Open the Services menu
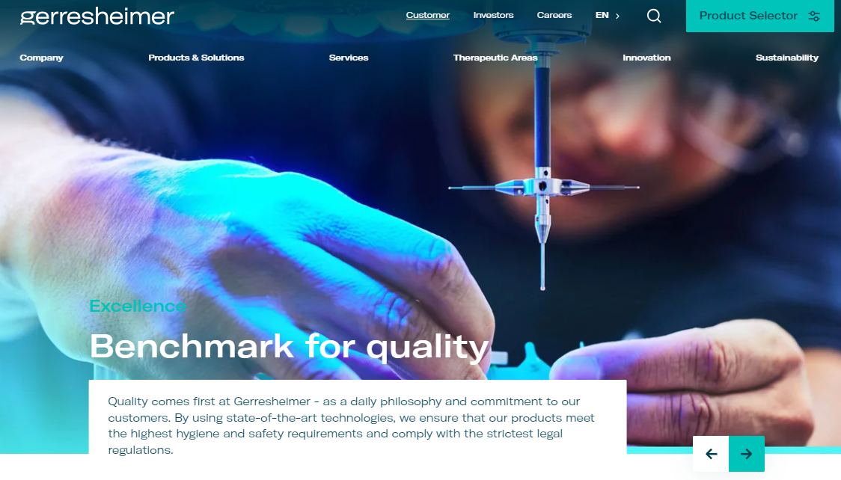Viewport: 841px width, 480px height. coord(349,58)
